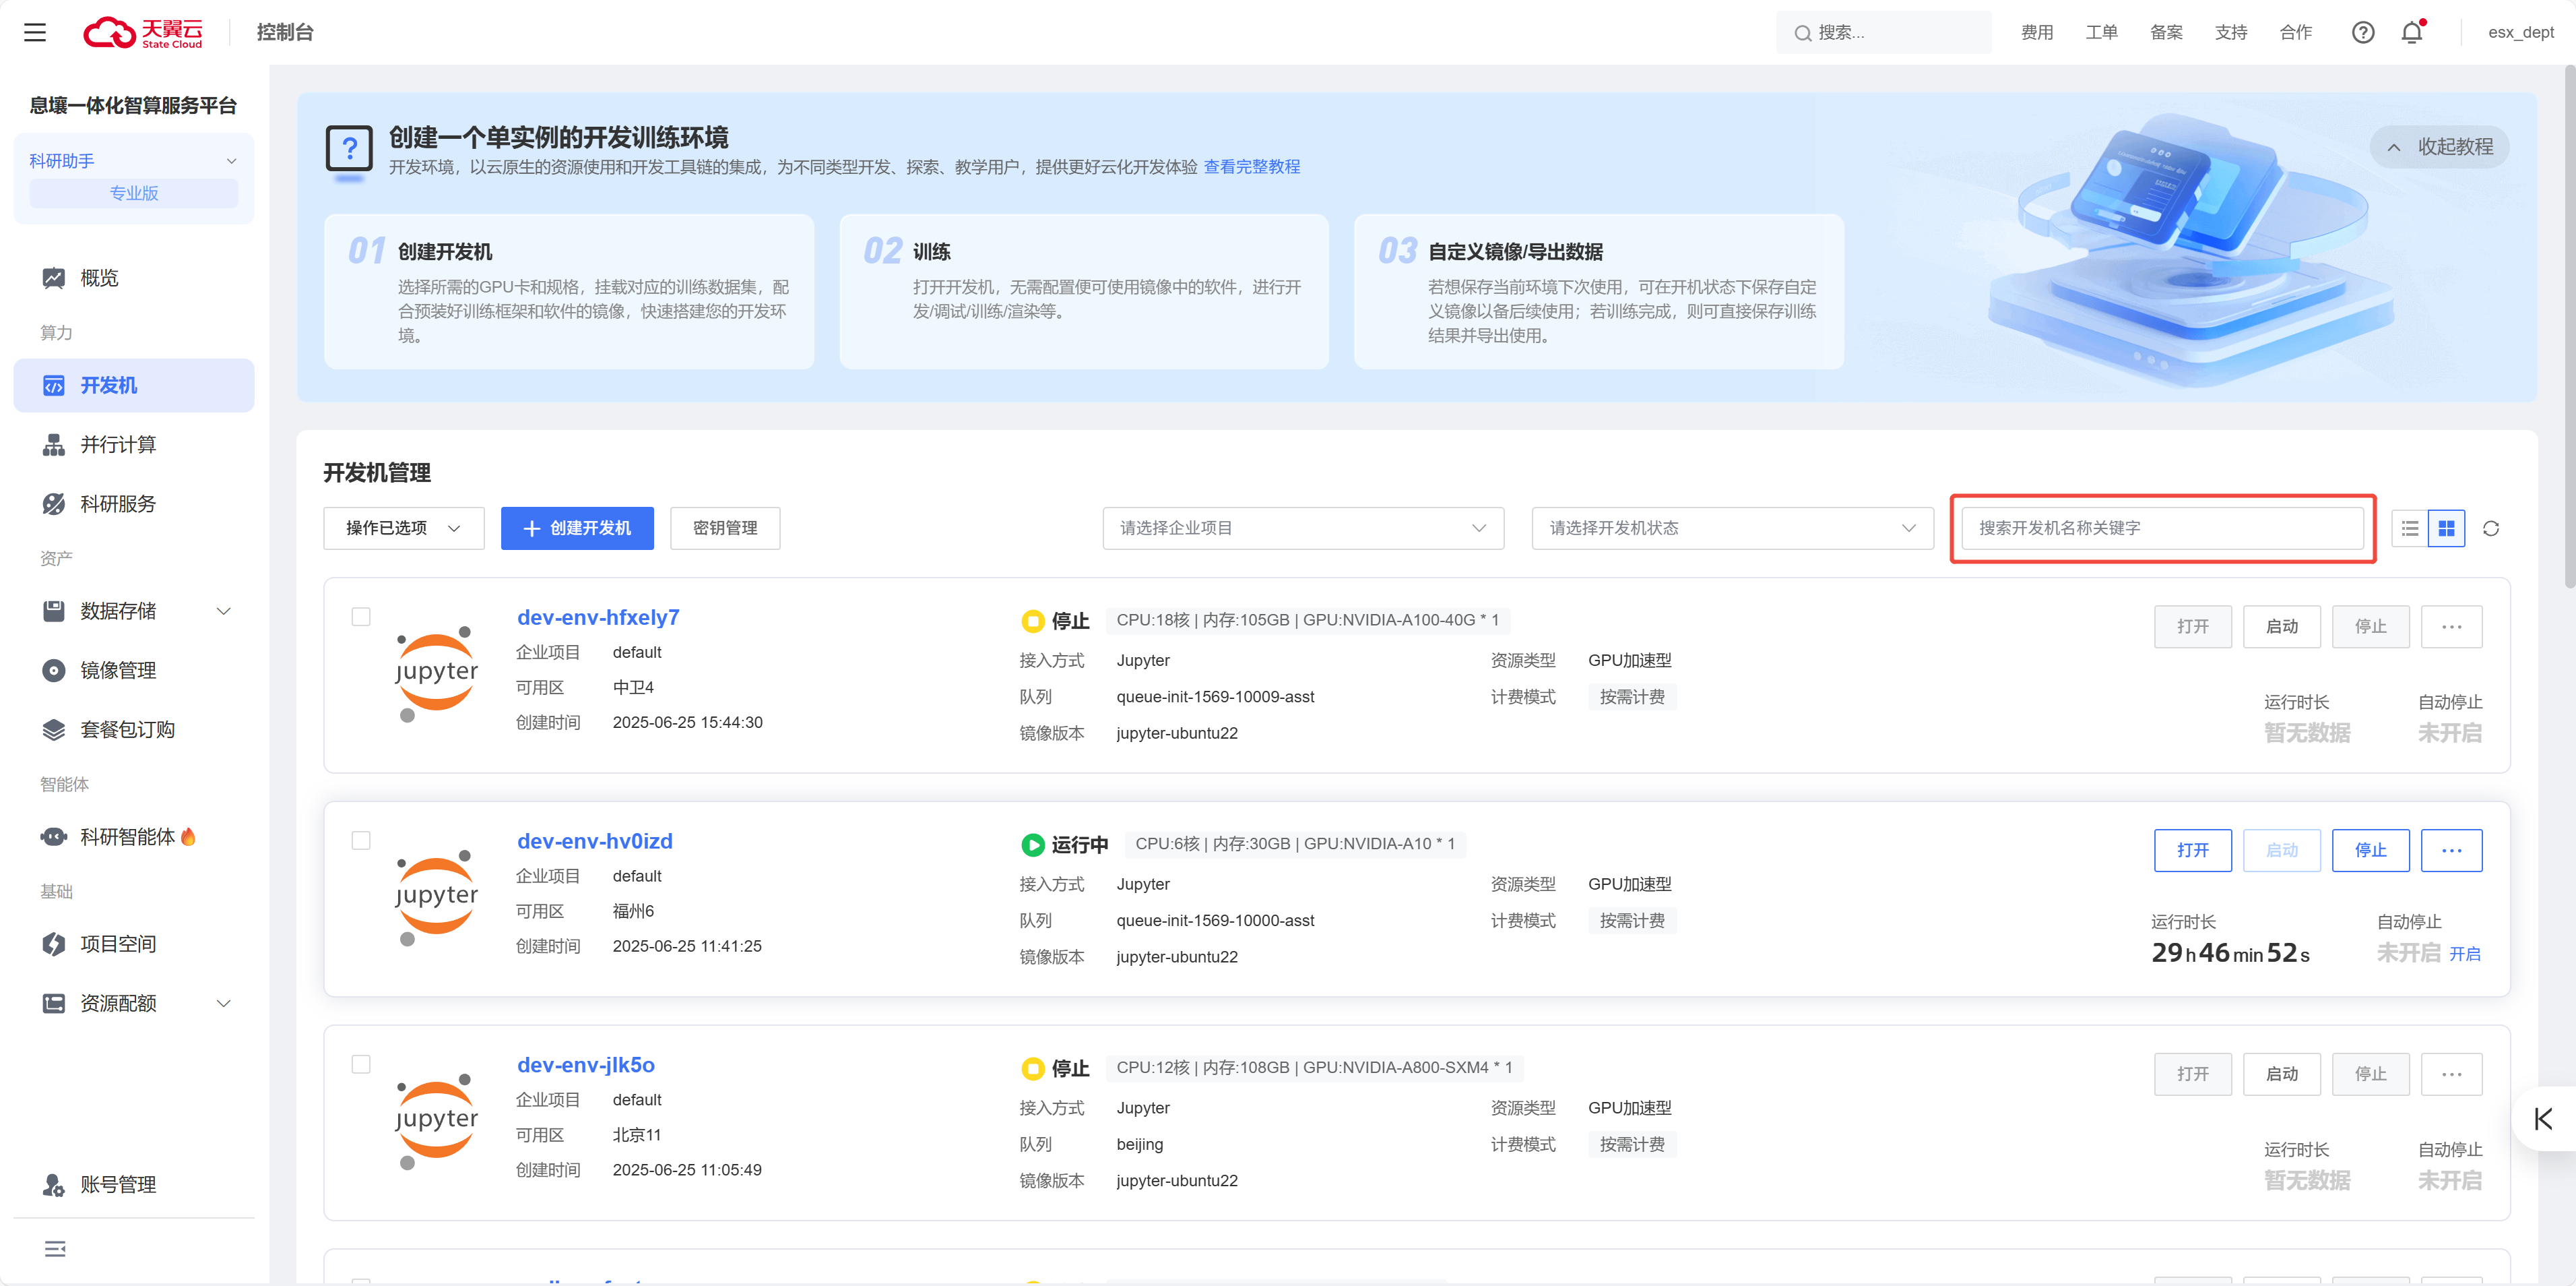This screenshot has width=2576, height=1286.
Task: Click the floating collapse arrow at right edge
Action: pos(2543,1118)
